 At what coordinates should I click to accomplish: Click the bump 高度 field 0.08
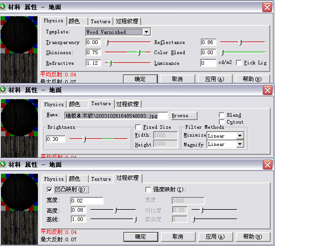[x=79, y=210]
